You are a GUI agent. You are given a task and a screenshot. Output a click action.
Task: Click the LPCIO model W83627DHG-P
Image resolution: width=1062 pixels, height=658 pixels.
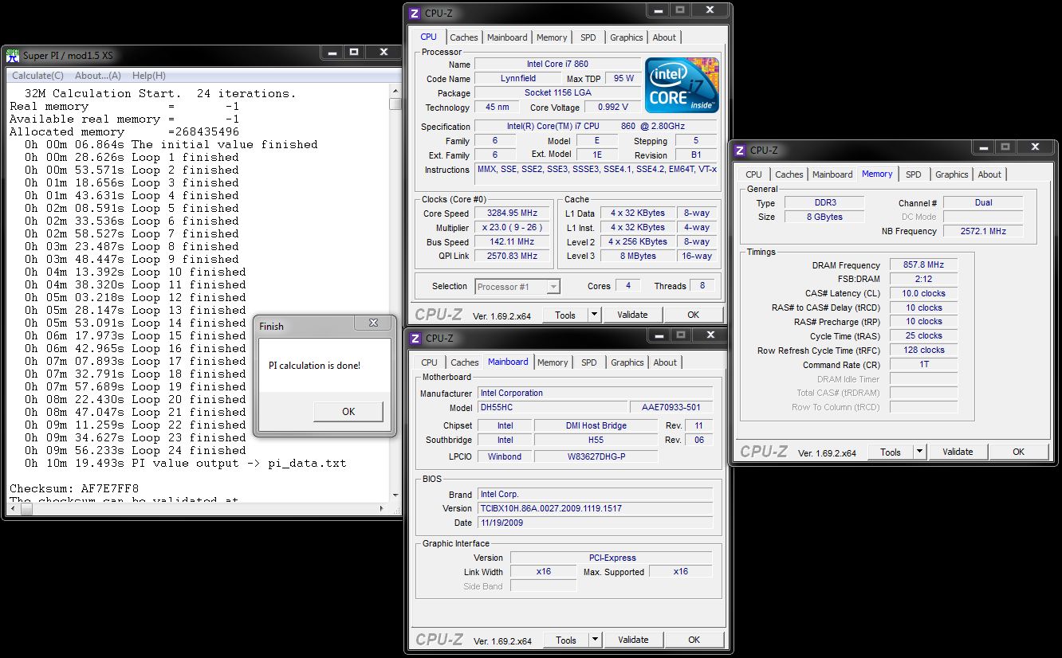click(596, 456)
